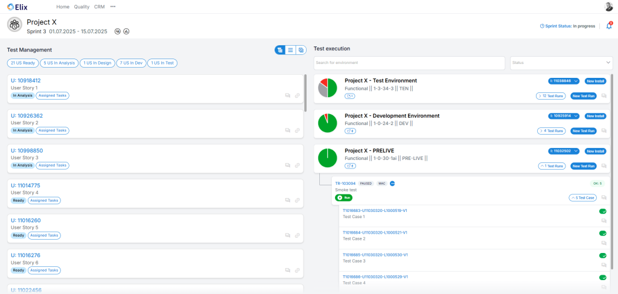The width and height of the screenshot is (618, 294).
Task: Collapse 1 Test Runs for PRELIVE
Action: (552, 166)
